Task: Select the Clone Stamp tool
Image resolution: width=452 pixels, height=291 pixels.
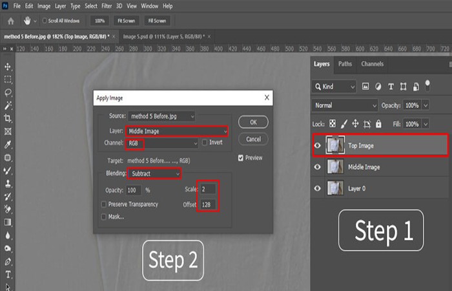Action: [8, 183]
